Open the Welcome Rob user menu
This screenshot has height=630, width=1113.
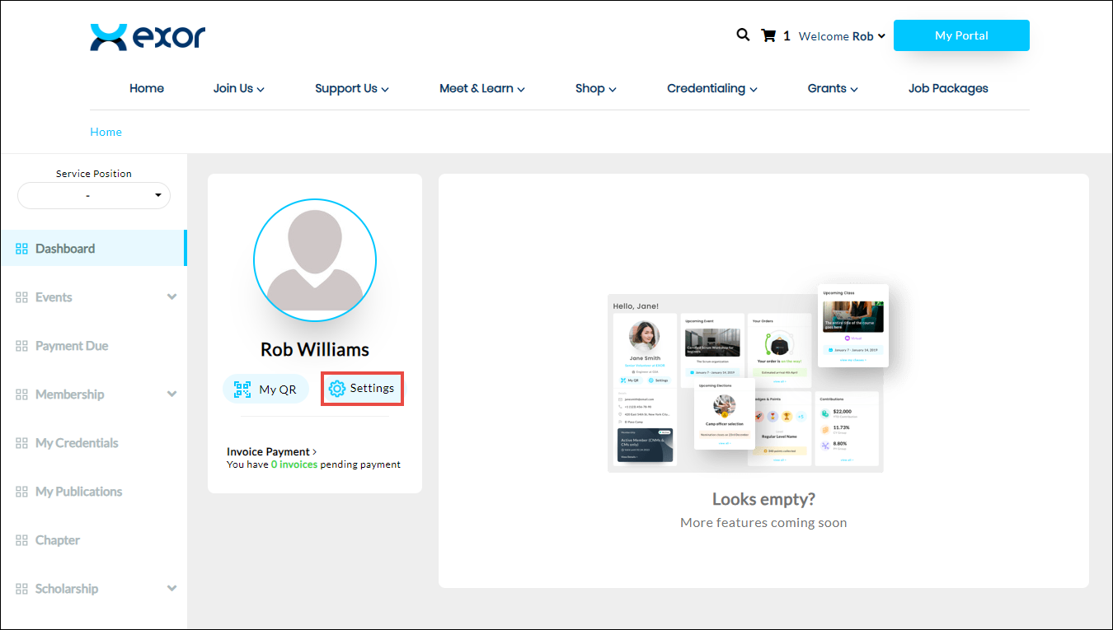tap(842, 36)
